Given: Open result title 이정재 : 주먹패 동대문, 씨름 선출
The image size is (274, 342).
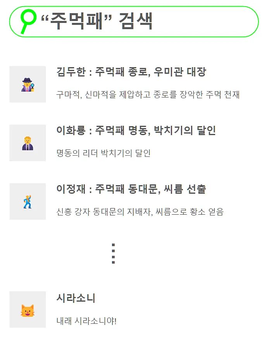Looking at the screenshot, I should tap(131, 189).
